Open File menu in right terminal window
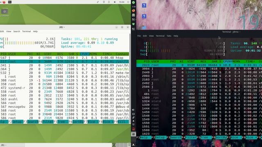The height and width of the screenshot is (147, 262). (139, 36)
